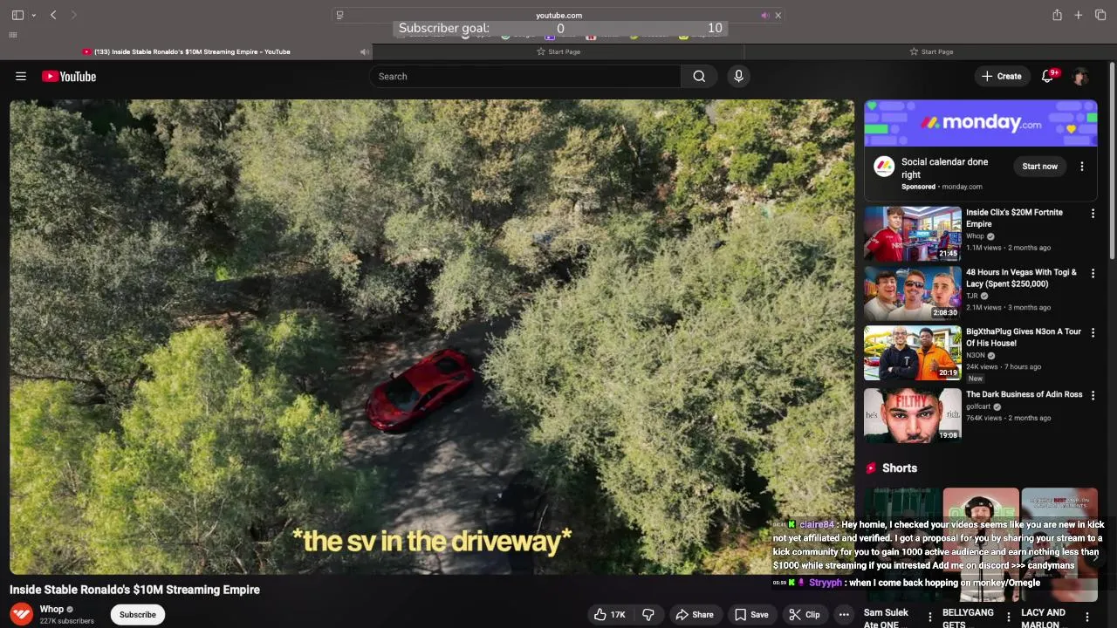
Task: Click the '227K subscribers' text
Action: [x=66, y=621]
